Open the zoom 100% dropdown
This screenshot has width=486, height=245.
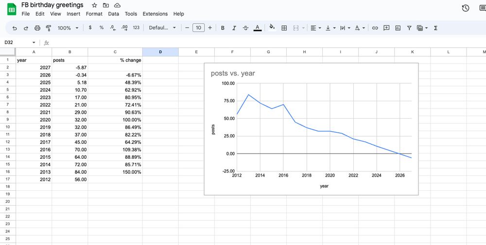tap(68, 28)
